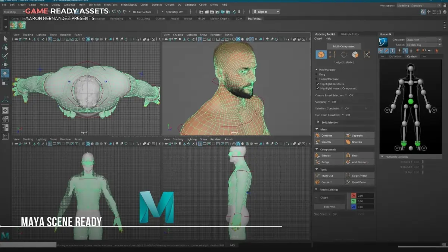Click the Combine mesh tool
The height and width of the screenshot is (252, 448).
329,136
